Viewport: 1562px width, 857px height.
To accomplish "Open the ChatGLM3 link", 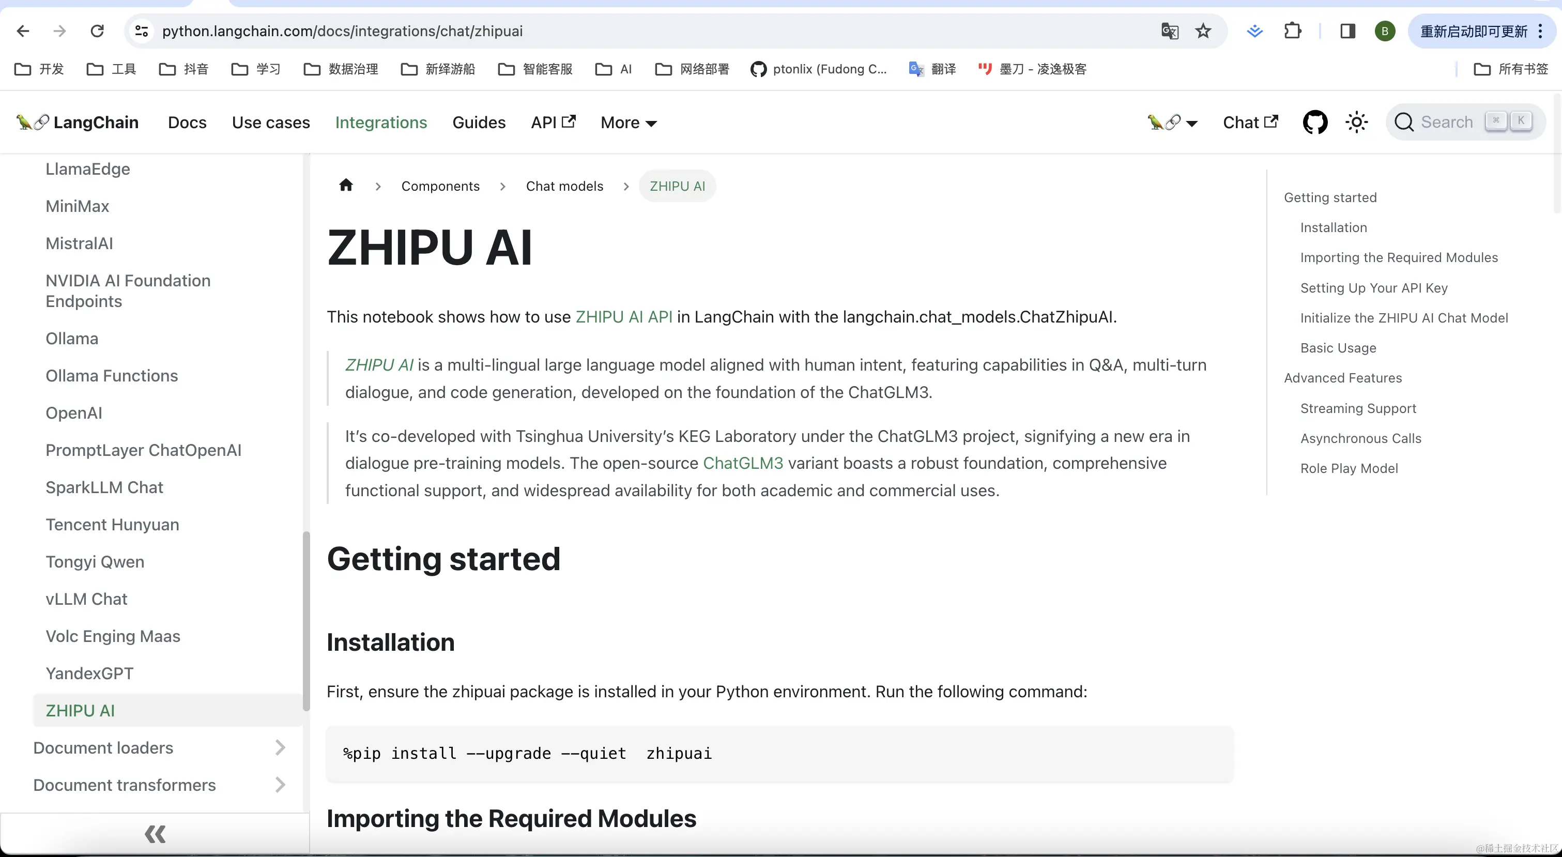I will 743,463.
